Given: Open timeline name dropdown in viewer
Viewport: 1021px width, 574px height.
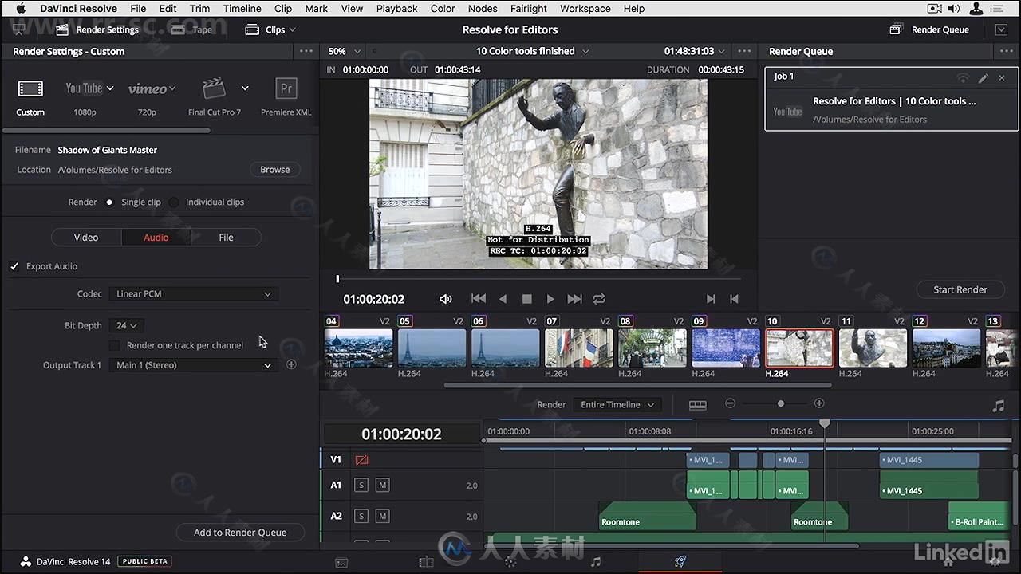Looking at the screenshot, I should [532, 51].
